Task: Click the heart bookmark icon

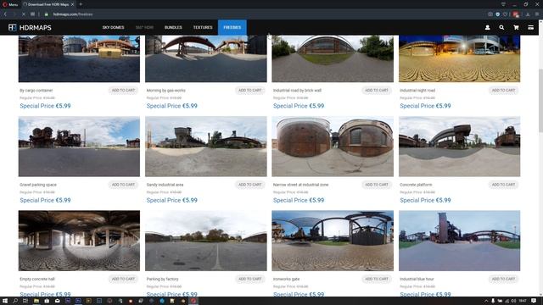Action: [506, 14]
